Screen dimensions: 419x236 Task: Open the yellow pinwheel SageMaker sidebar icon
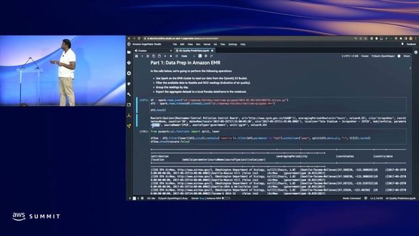[129, 115]
